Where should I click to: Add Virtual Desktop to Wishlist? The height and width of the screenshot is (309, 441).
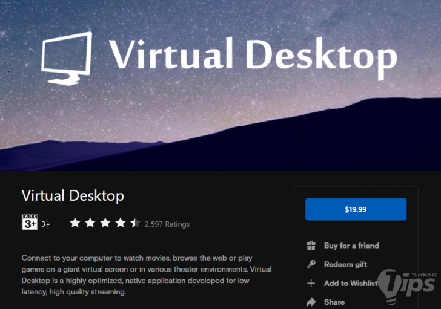[x=351, y=283]
